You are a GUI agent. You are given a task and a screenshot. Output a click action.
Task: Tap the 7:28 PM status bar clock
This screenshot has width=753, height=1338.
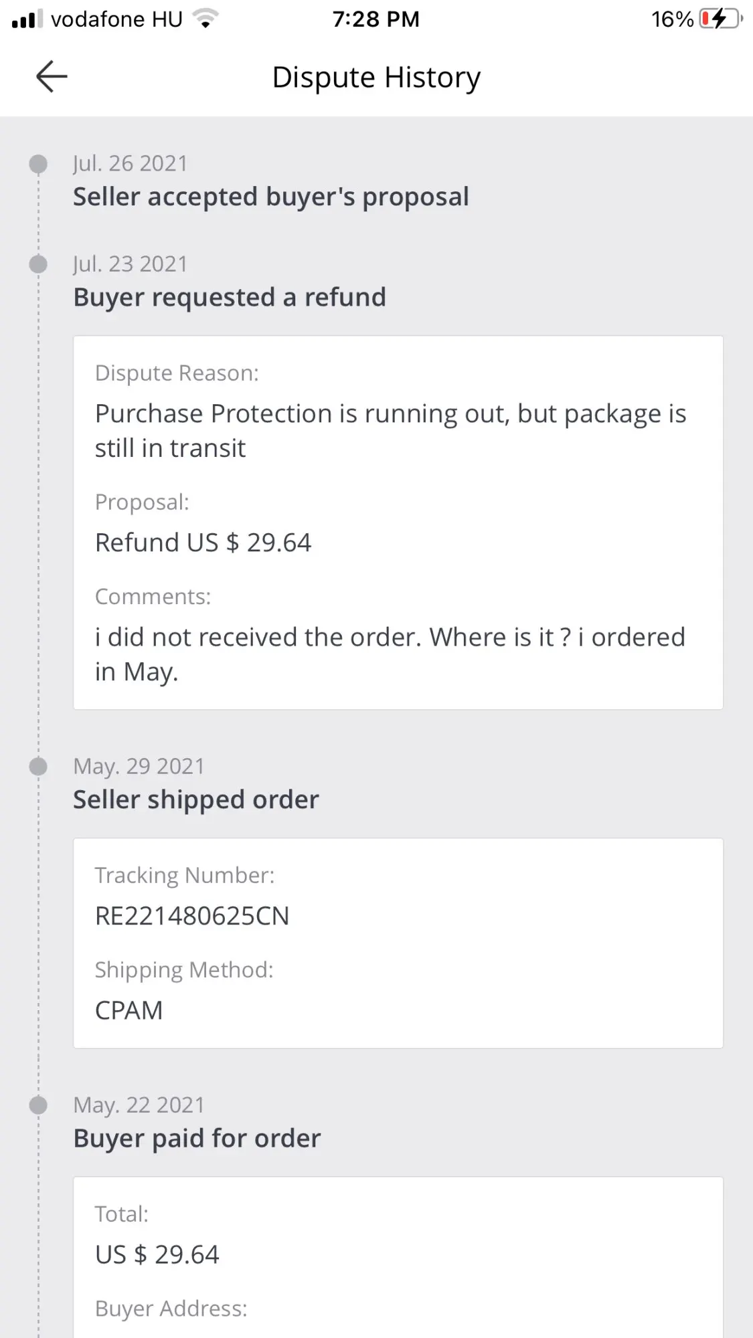pos(376,19)
